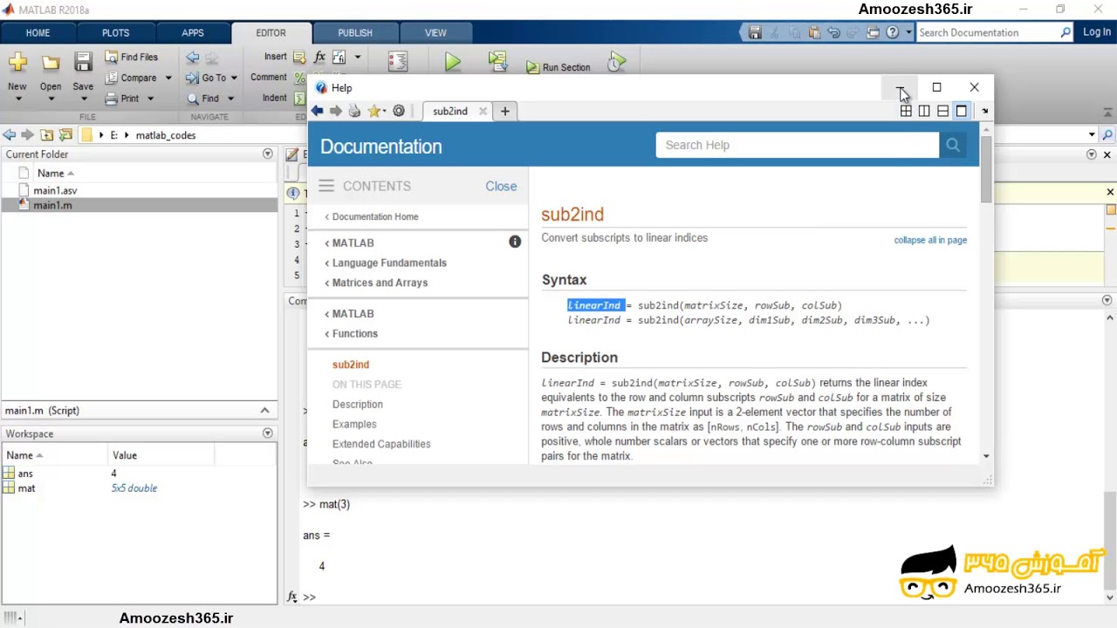Image resolution: width=1117 pixels, height=628 pixels.
Task: Click Run Section button
Action: (x=558, y=67)
